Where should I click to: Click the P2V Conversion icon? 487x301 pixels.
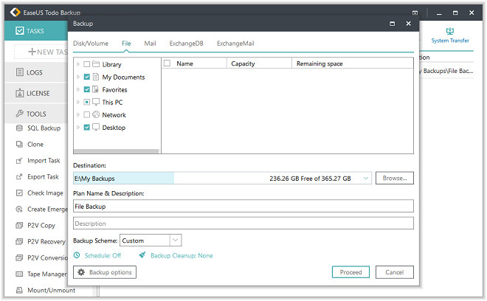point(19,257)
